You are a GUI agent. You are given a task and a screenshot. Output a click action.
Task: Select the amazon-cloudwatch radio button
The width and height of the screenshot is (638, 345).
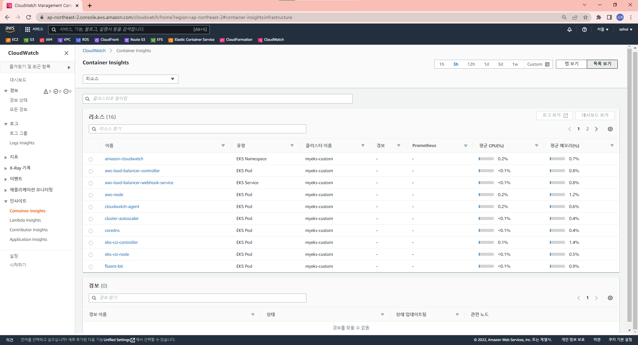click(91, 159)
